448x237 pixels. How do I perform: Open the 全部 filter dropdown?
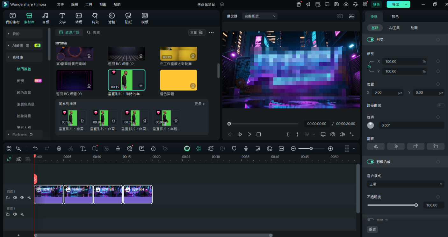click(197, 32)
